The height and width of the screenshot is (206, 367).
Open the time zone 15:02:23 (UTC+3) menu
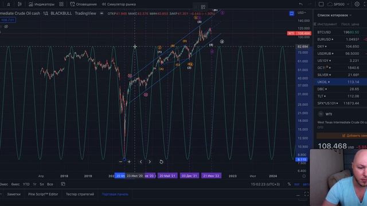[266, 184]
